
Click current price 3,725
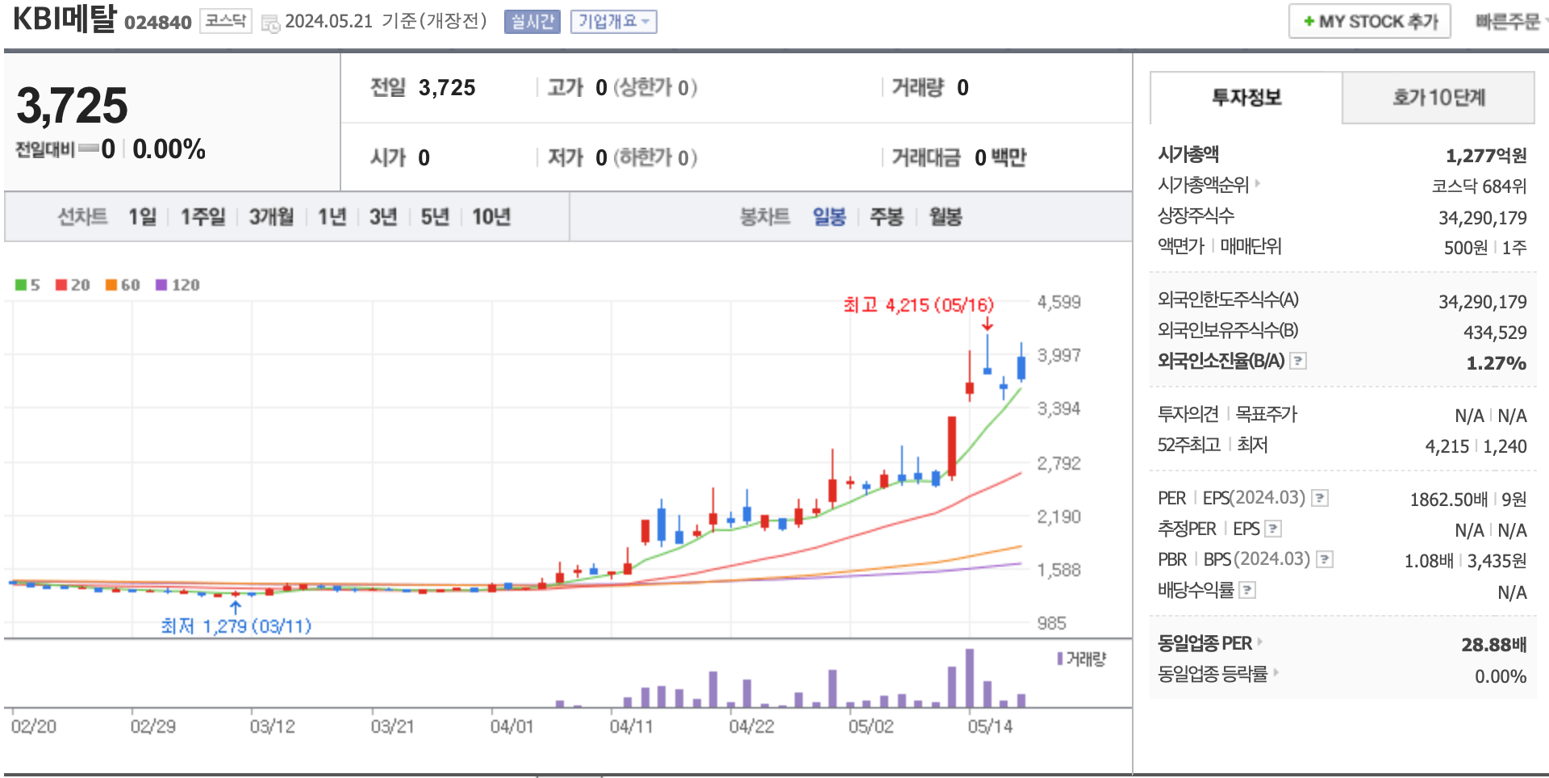click(73, 106)
